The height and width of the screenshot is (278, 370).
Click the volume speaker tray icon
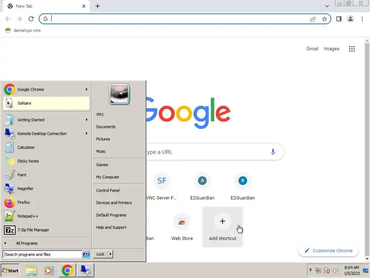[x=335, y=270]
